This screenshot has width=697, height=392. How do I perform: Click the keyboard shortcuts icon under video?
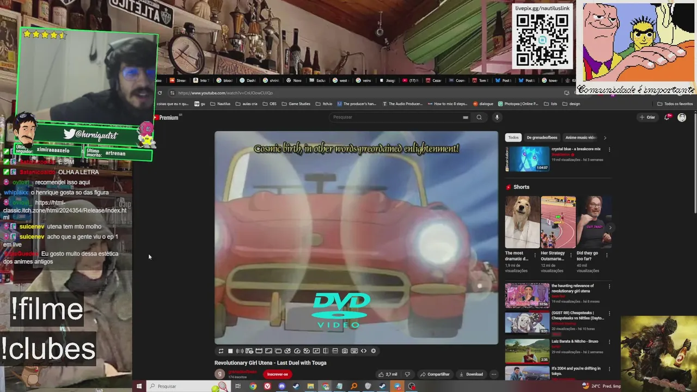point(354,351)
